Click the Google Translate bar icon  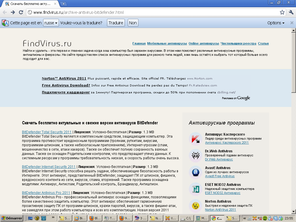click(x=5, y=23)
